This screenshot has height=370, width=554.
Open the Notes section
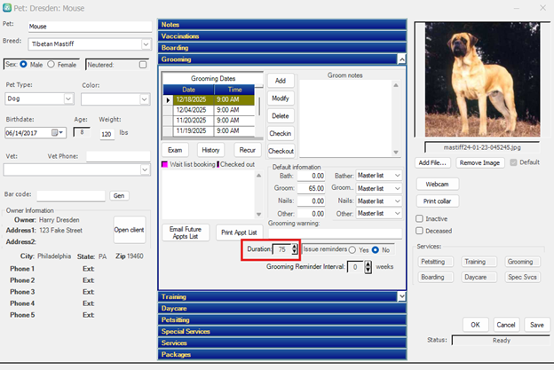point(282,25)
